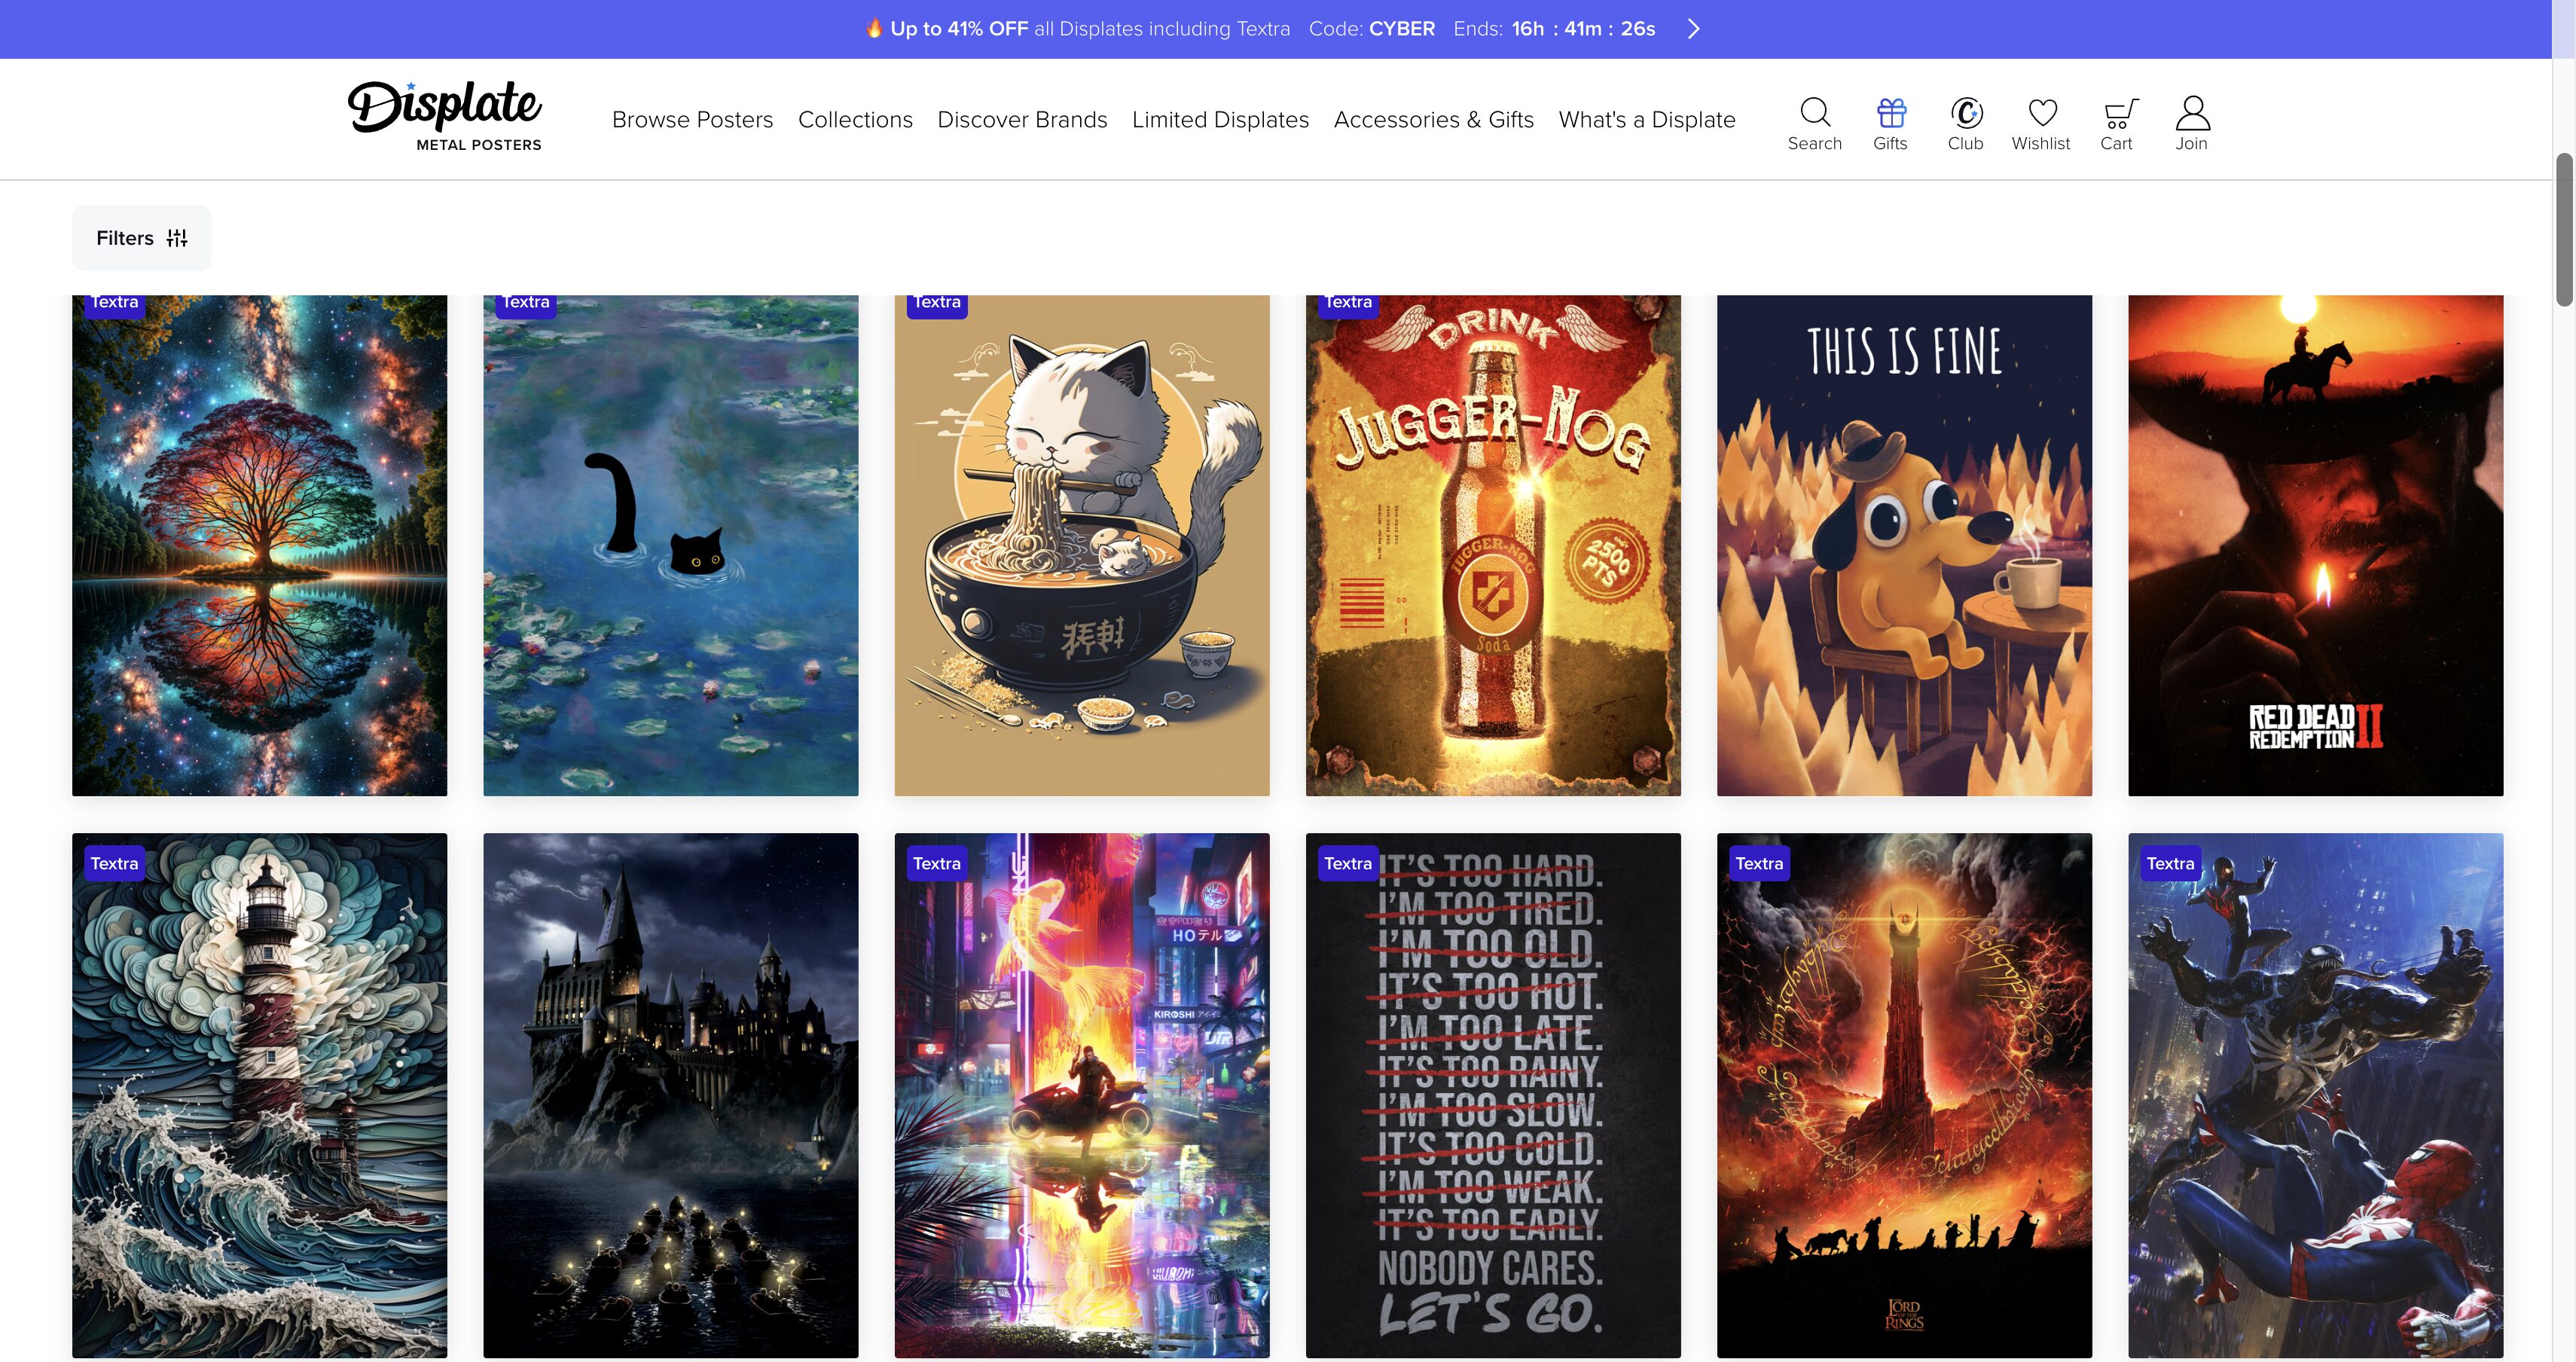Open the This Is Fine dog poster

coord(1904,545)
